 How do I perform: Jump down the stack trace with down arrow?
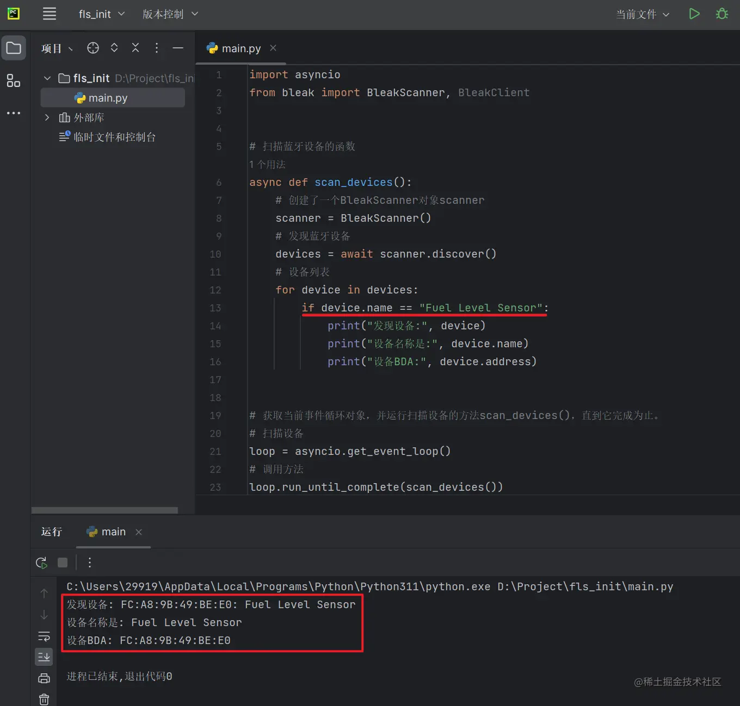coord(44,615)
